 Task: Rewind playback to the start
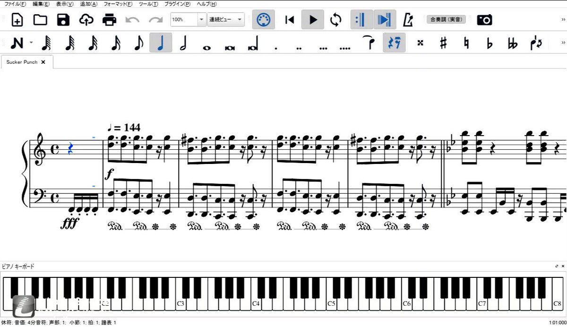point(290,20)
